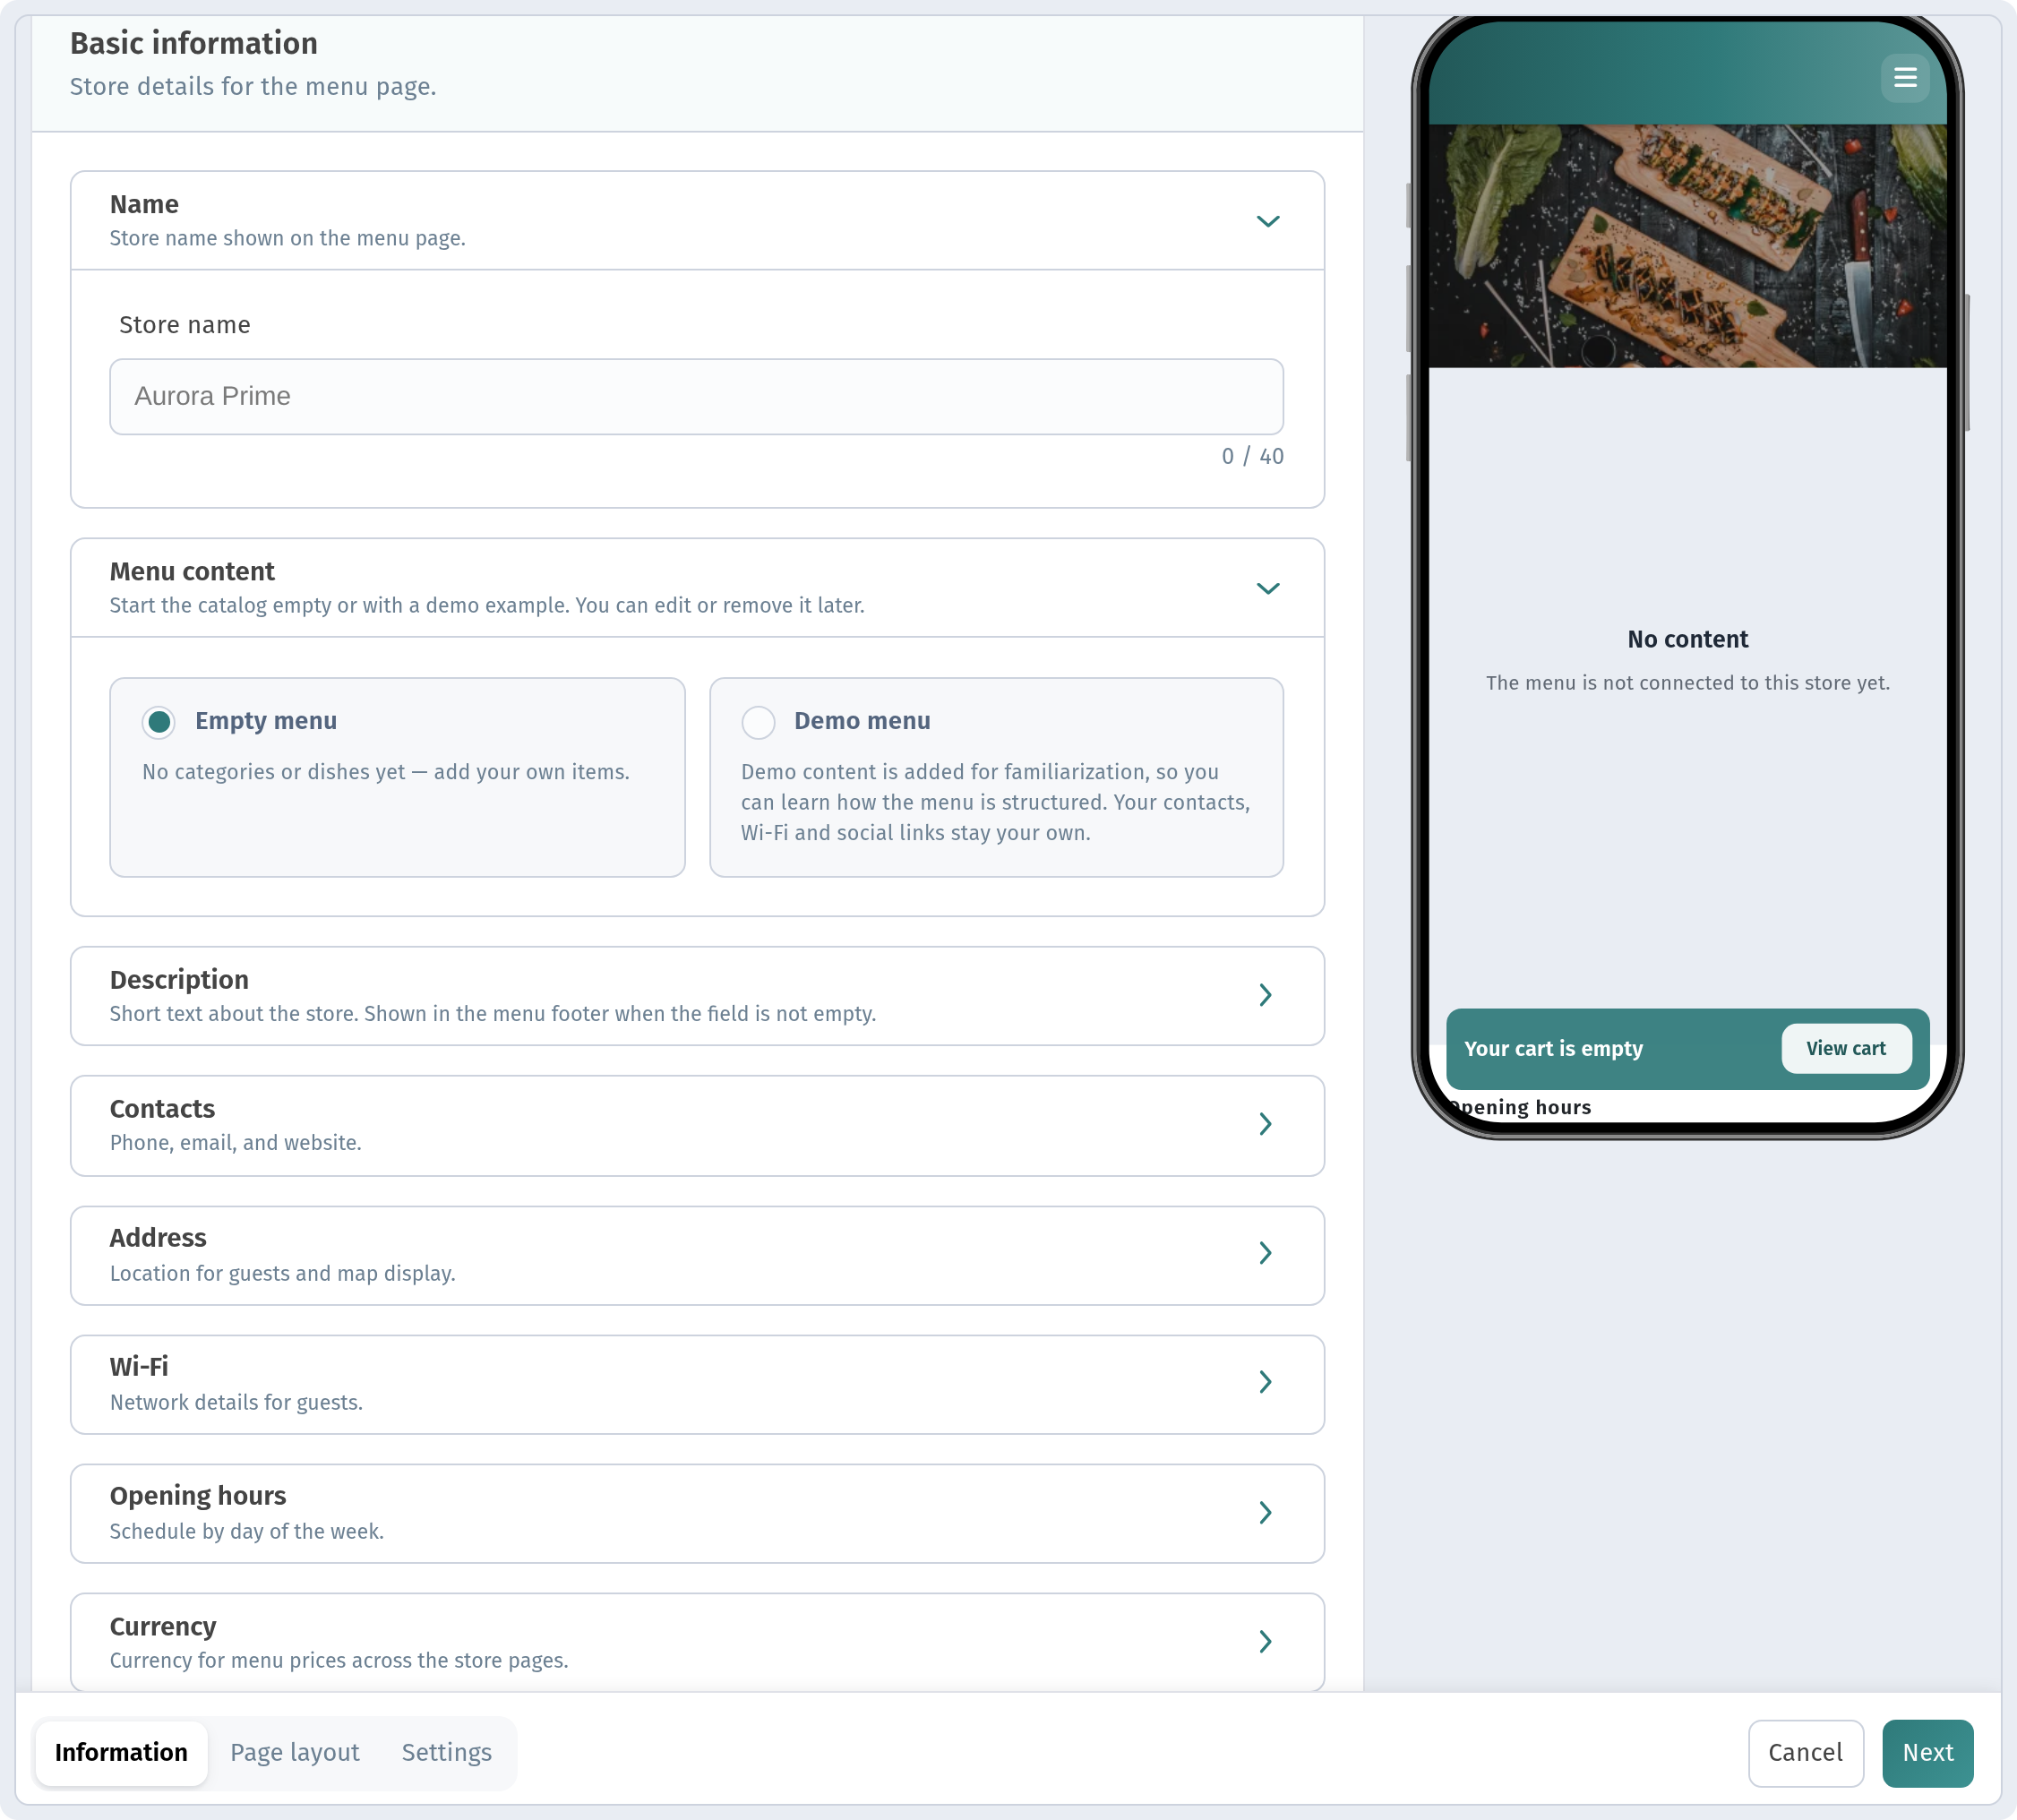The width and height of the screenshot is (2017, 1820).
Task: Switch to the Page layout tab
Action: pos(295,1752)
